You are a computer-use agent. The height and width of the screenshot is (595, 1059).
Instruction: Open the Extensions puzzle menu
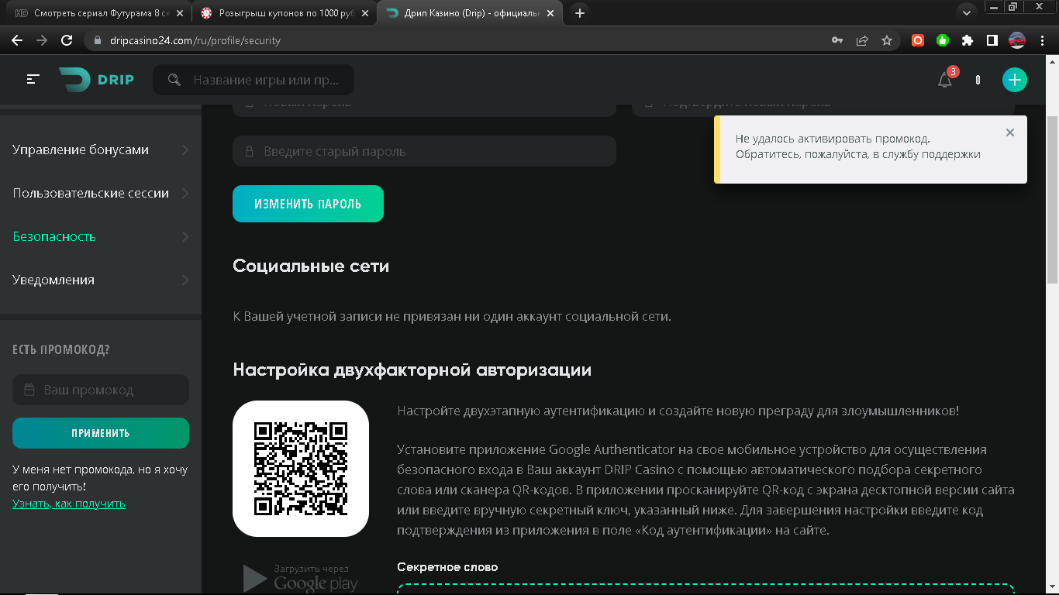[968, 40]
